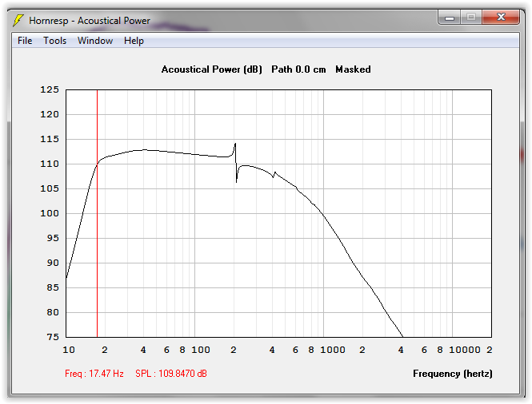Click the 'SPL : 109.8470 dB' readout
Screen dimensions: 532x404
click(171, 374)
